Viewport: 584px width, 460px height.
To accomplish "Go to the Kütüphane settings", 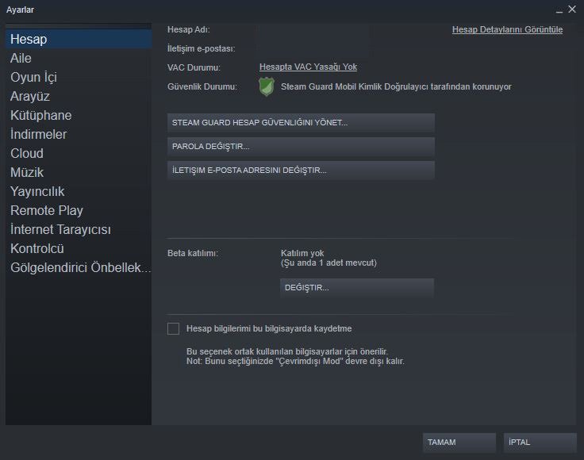I will coord(40,115).
